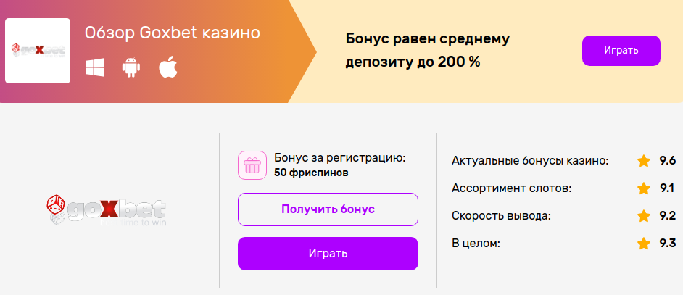Click the Windows platform icon
Image resolution: width=683 pixels, height=295 pixels.
point(94,67)
